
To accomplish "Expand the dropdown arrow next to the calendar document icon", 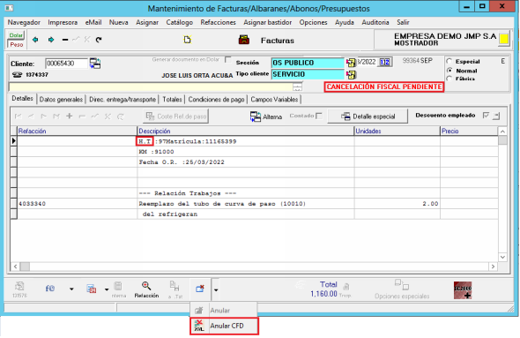I will [107, 289].
